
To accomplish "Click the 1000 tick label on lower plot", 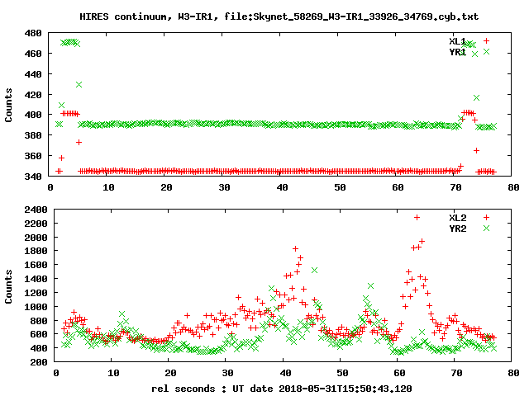I will 36,307.
